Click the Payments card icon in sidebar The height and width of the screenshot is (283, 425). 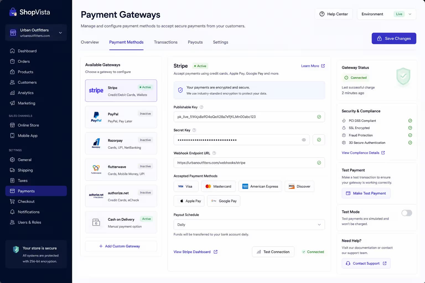coord(12,191)
